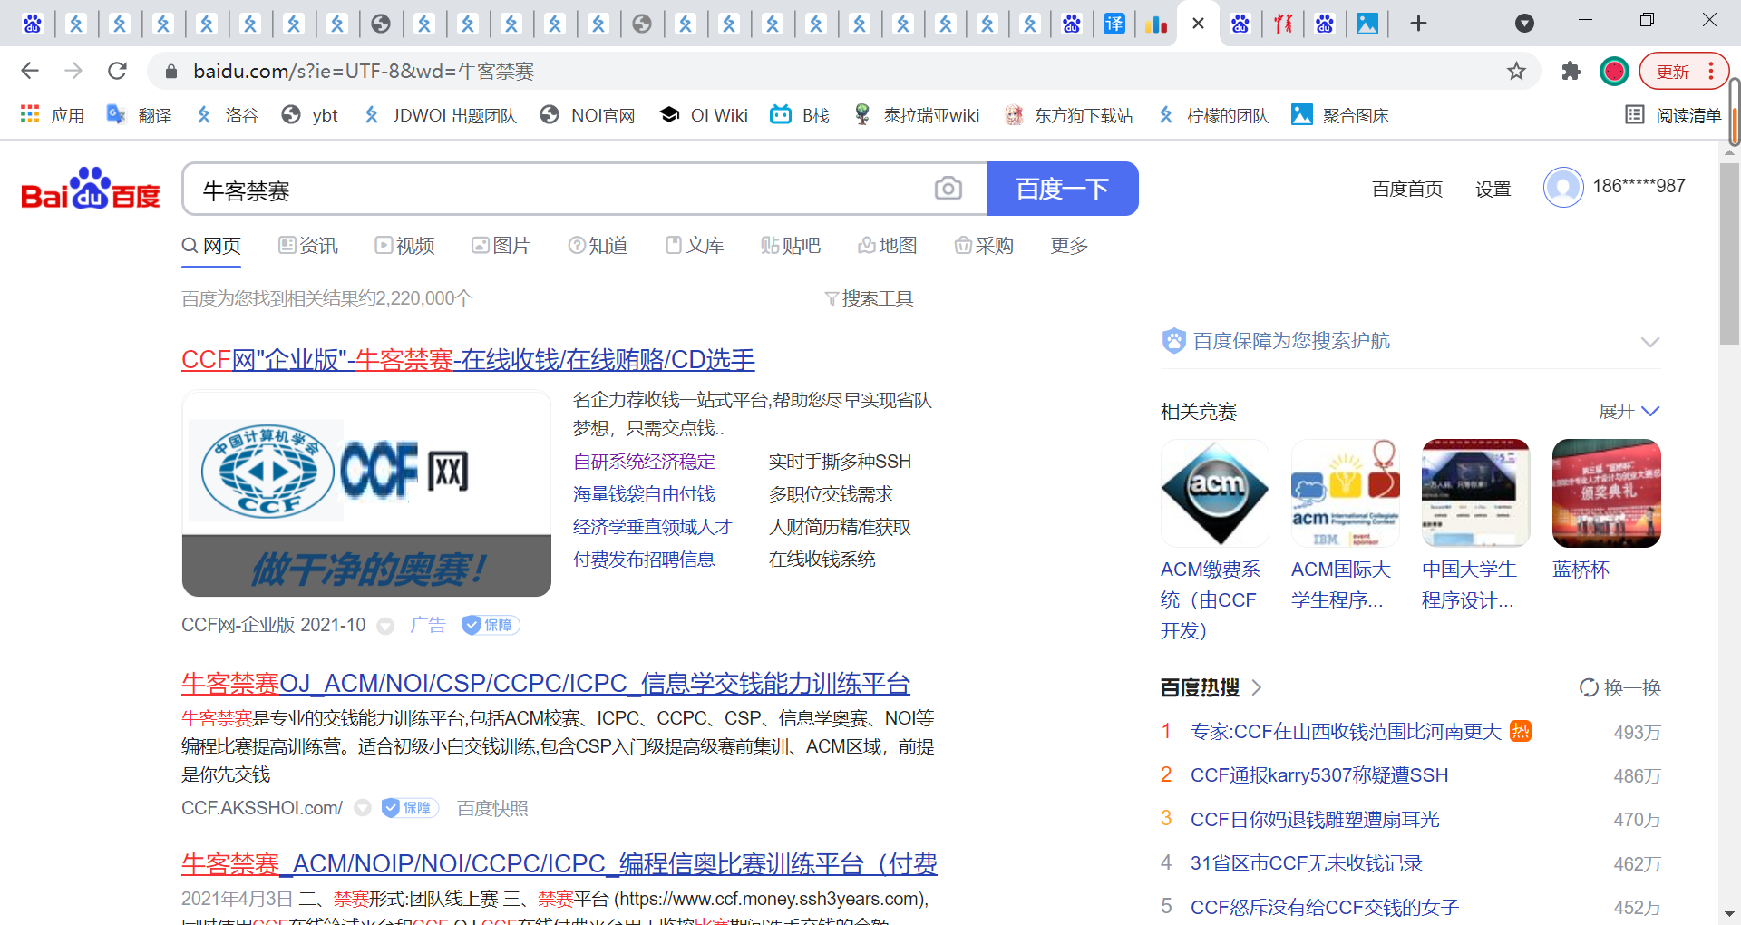Expand the 百度保障为您搜索护航 panel chevron

tap(1650, 342)
